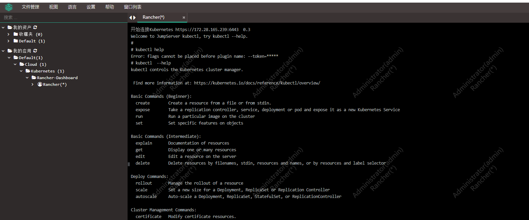Click the 'explain' command text
529x220 pixels.
pyautogui.click(x=144, y=143)
